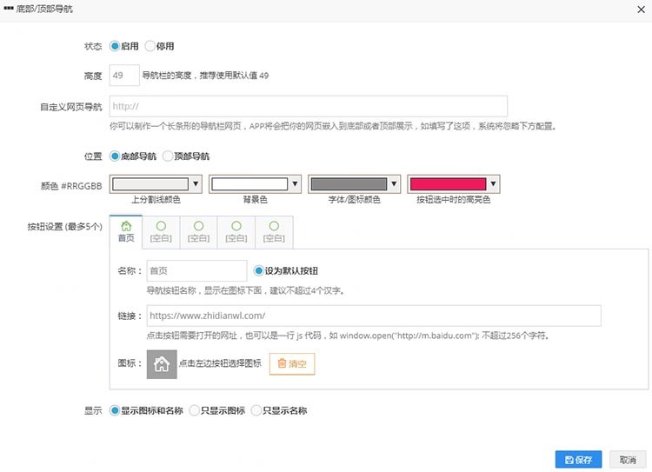Viewport: 652px width, 472px height.
Task: Select the 启用 status radio button
Action: [115, 46]
